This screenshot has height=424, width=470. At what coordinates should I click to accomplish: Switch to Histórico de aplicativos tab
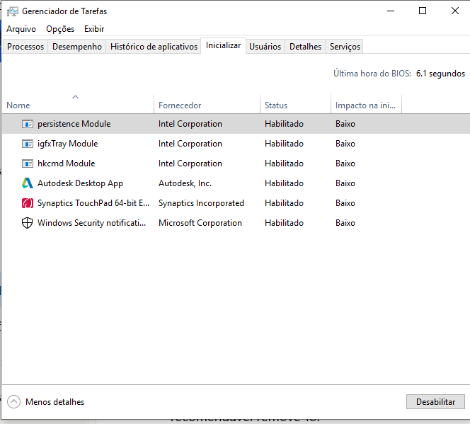(x=154, y=47)
